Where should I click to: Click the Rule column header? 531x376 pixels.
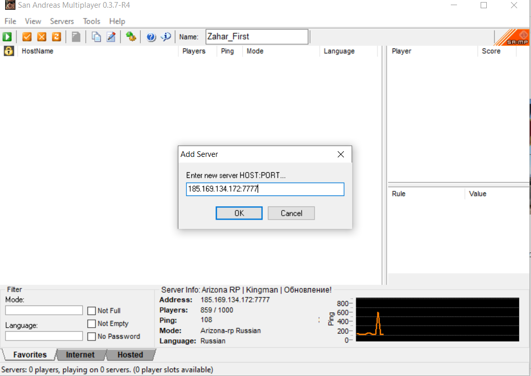(426, 194)
